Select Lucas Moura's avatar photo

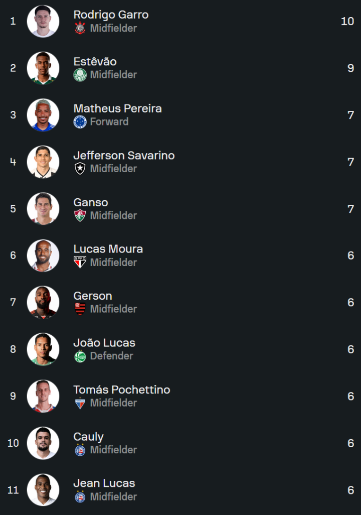coord(43,255)
